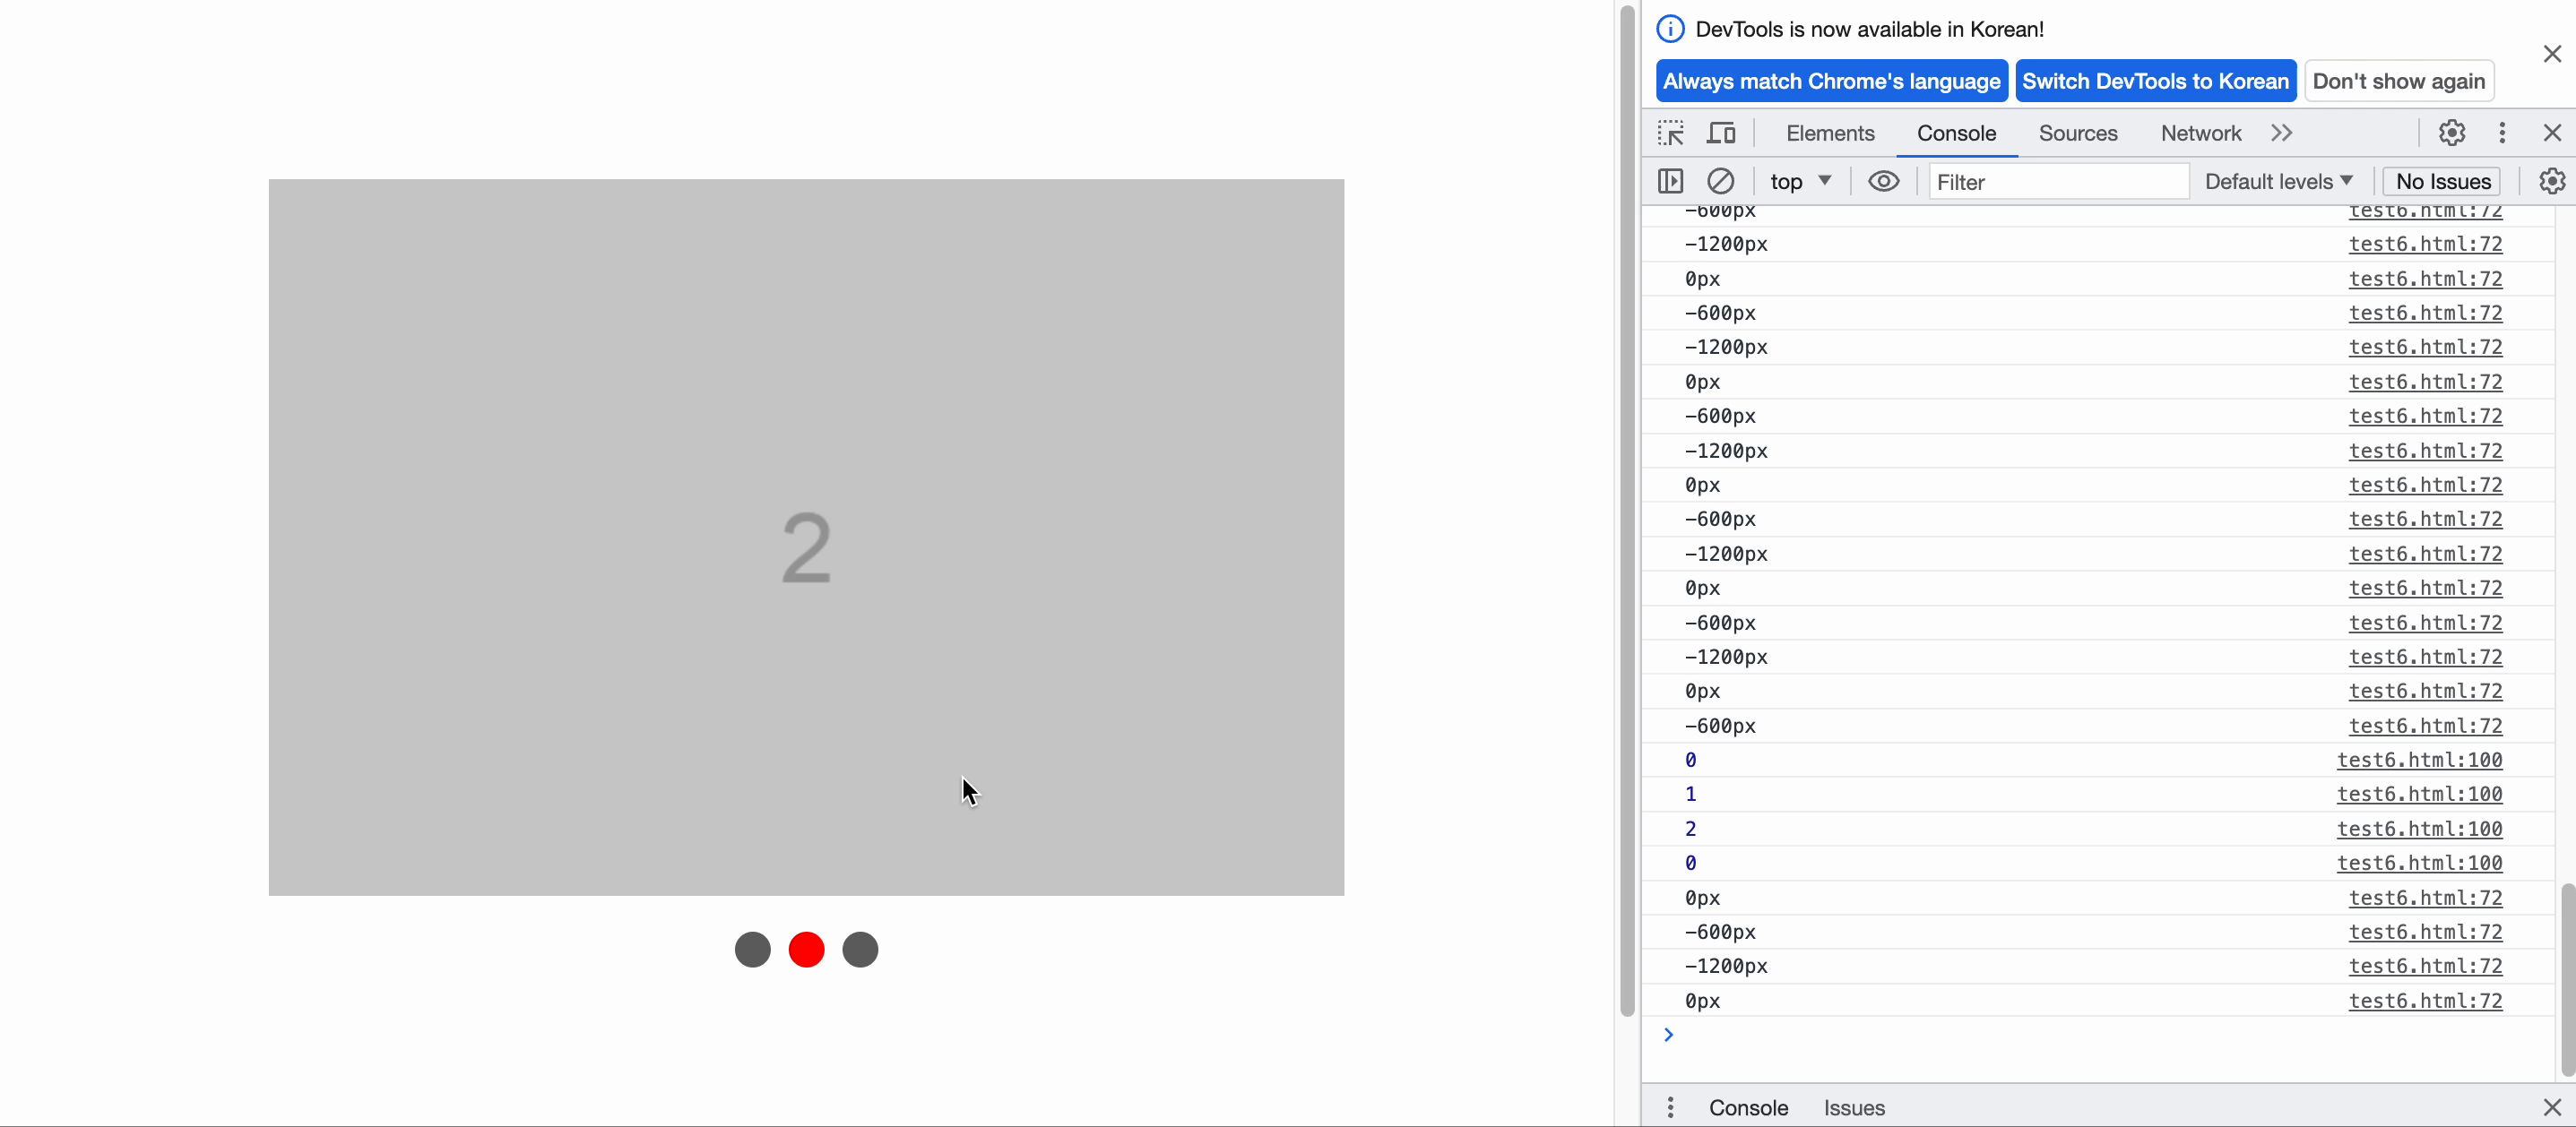Click the Clear console icon
The height and width of the screenshot is (1127, 2576).
click(x=1722, y=181)
